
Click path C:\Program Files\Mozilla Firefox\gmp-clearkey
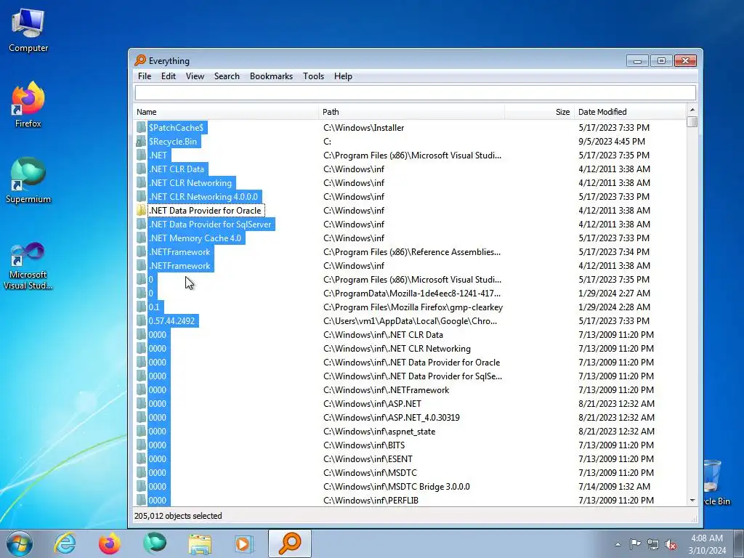(x=413, y=307)
